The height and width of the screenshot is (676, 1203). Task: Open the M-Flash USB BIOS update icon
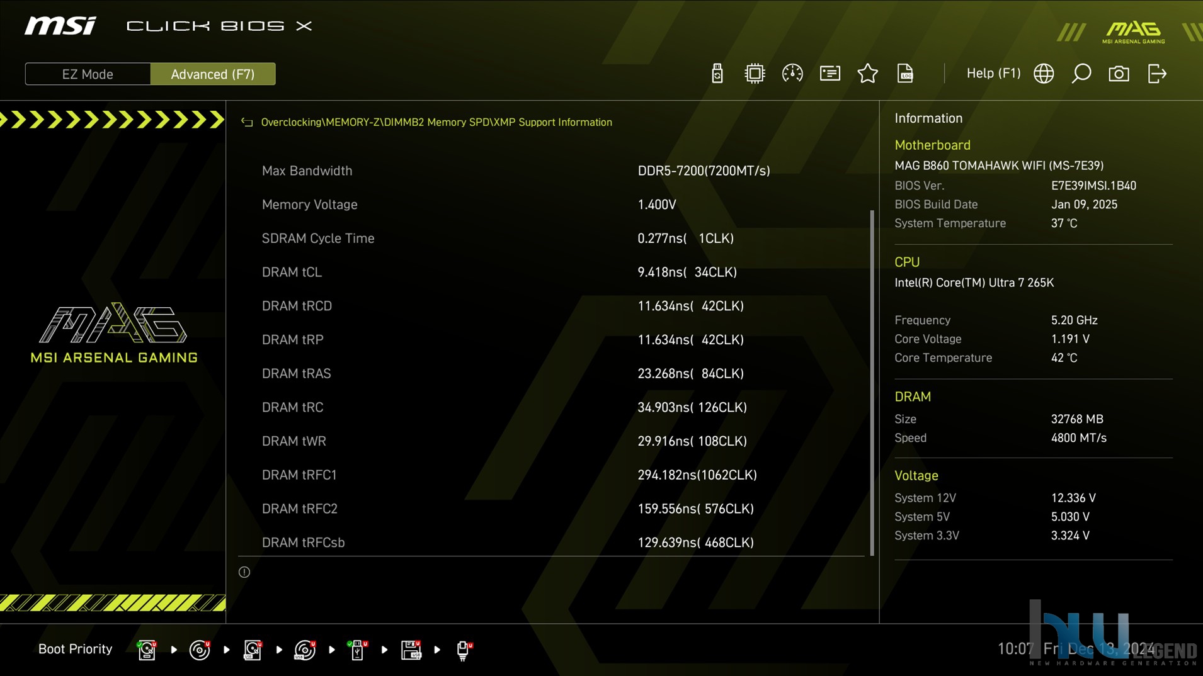tap(717, 74)
